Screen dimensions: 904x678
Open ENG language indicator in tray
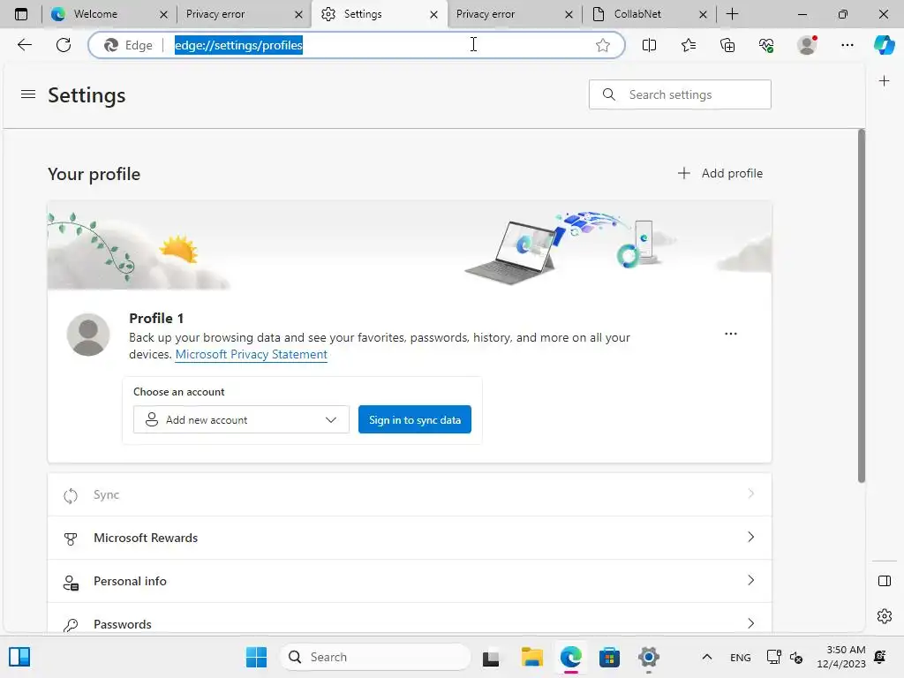(741, 657)
